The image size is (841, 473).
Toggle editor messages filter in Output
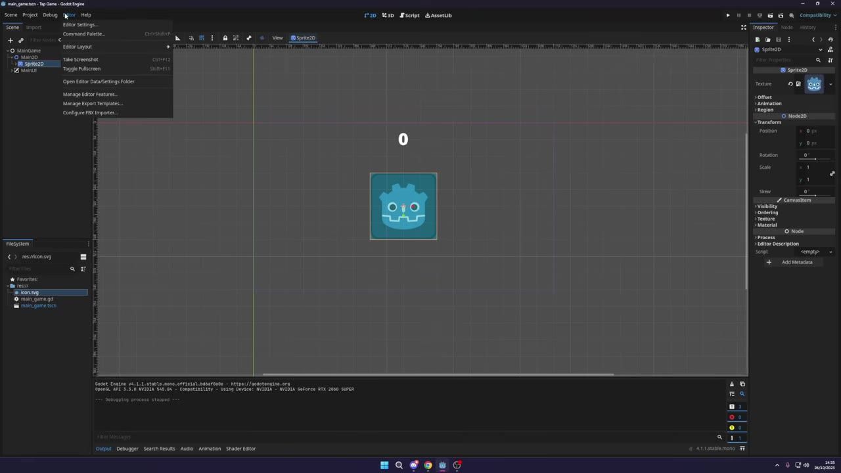736,438
